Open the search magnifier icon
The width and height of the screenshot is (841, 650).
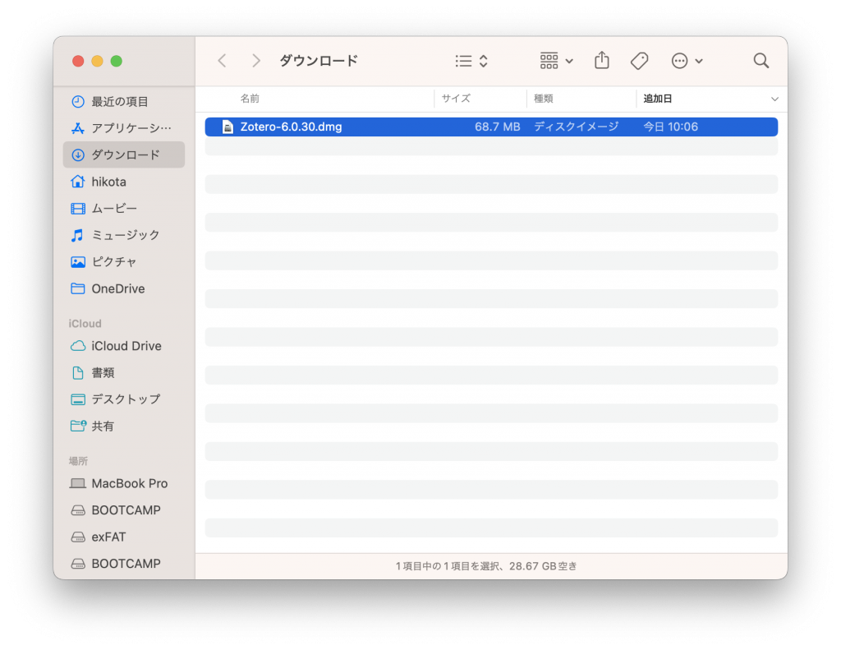point(761,61)
